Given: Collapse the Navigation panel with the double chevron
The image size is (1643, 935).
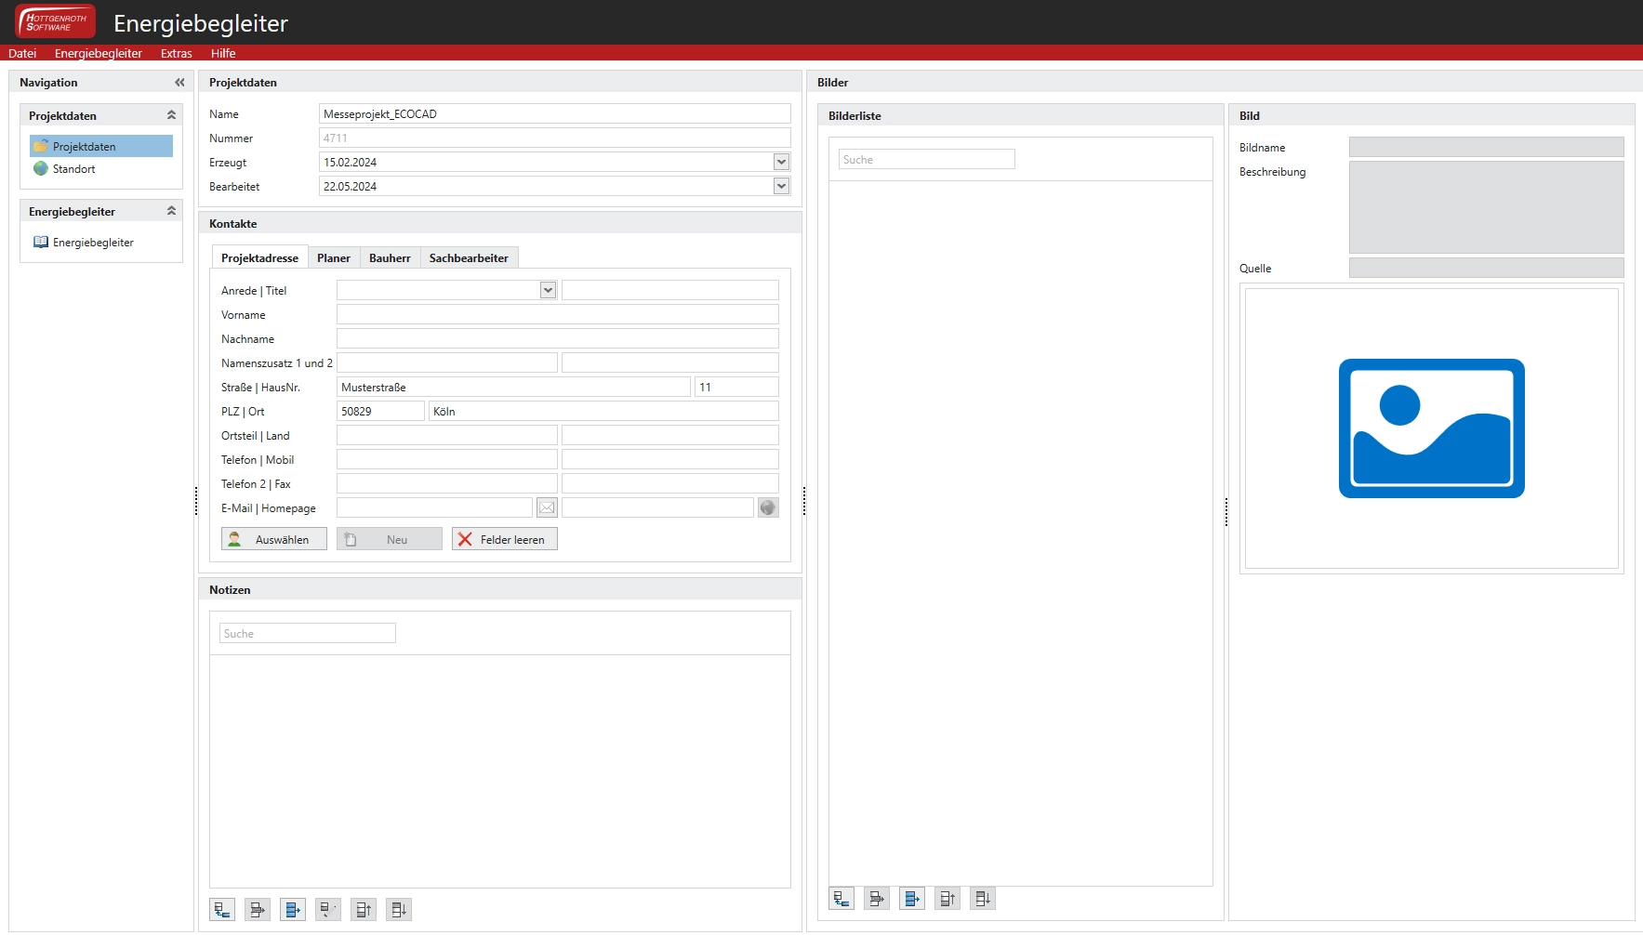Looking at the screenshot, I should click(179, 83).
